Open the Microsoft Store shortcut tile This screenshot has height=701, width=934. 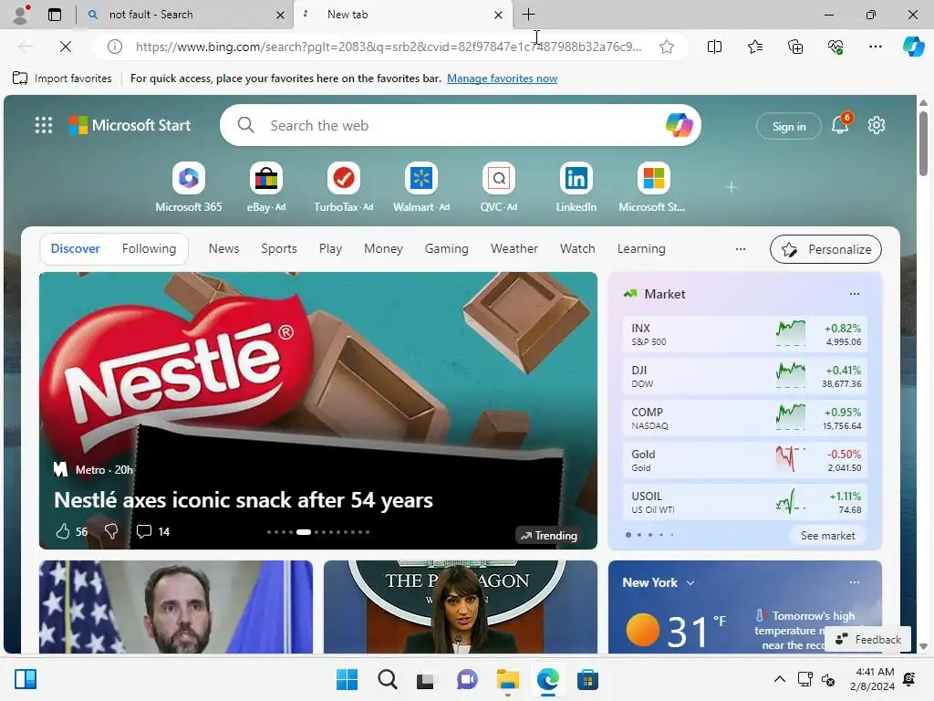tap(653, 187)
